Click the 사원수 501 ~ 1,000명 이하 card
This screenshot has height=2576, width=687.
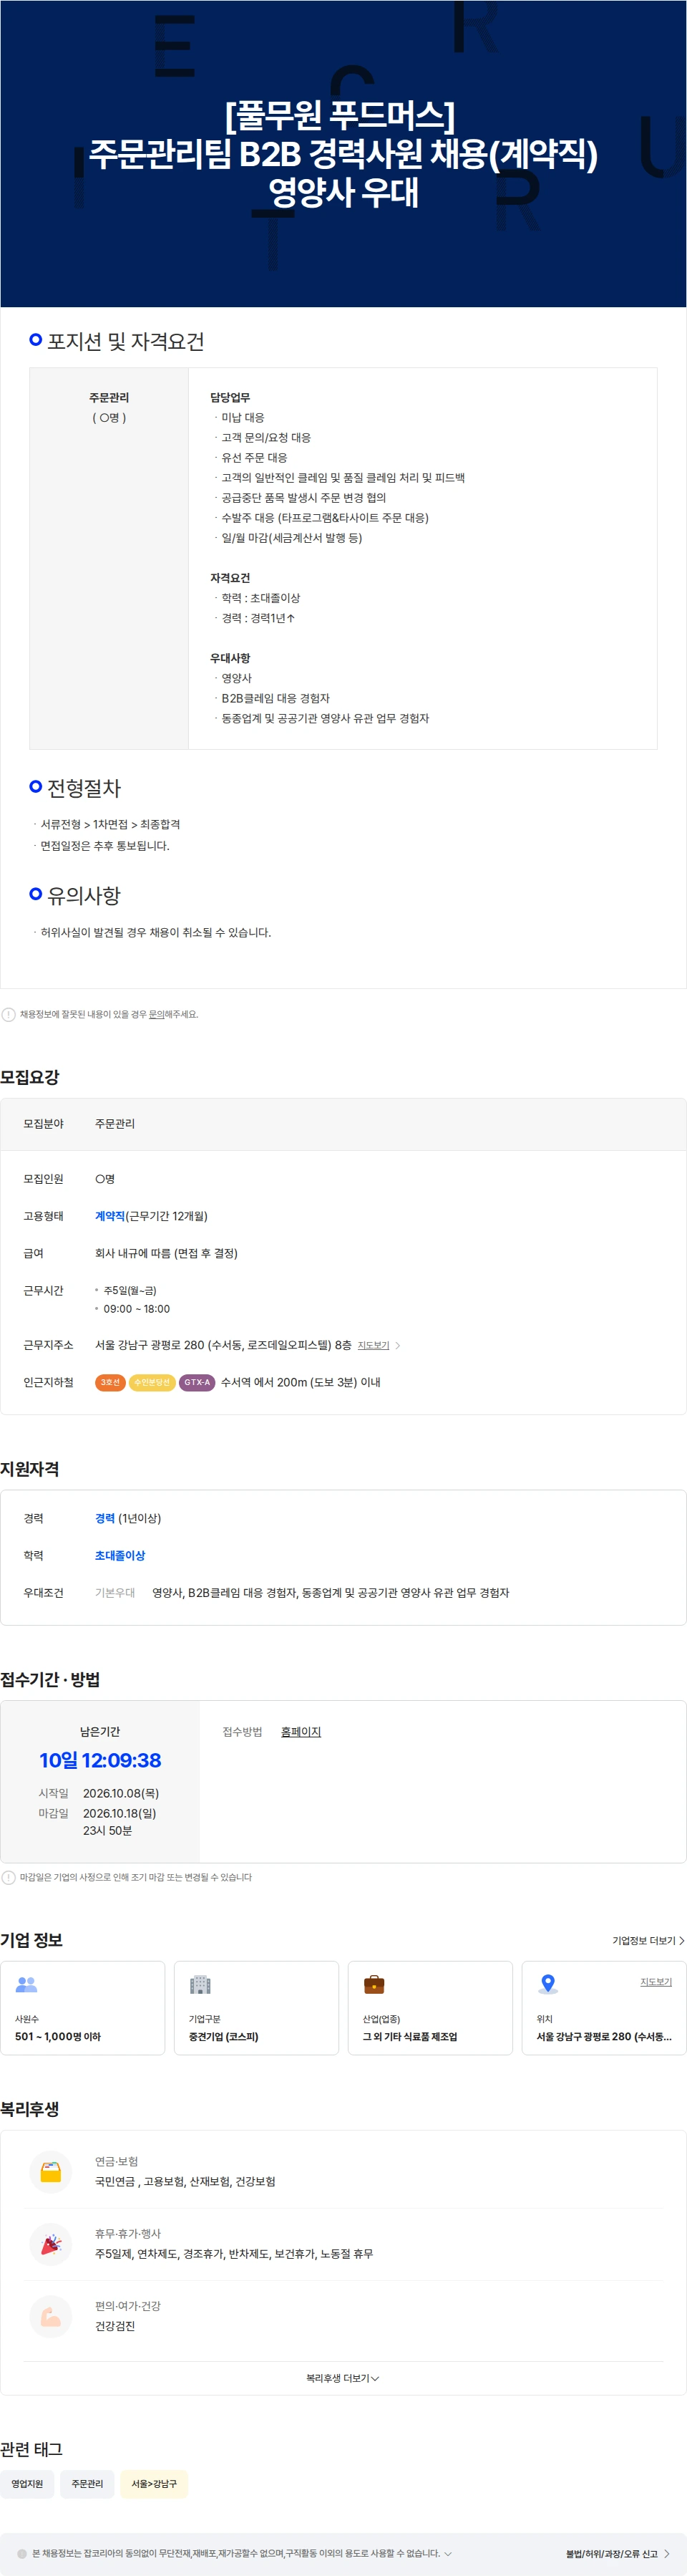pos(83,2007)
